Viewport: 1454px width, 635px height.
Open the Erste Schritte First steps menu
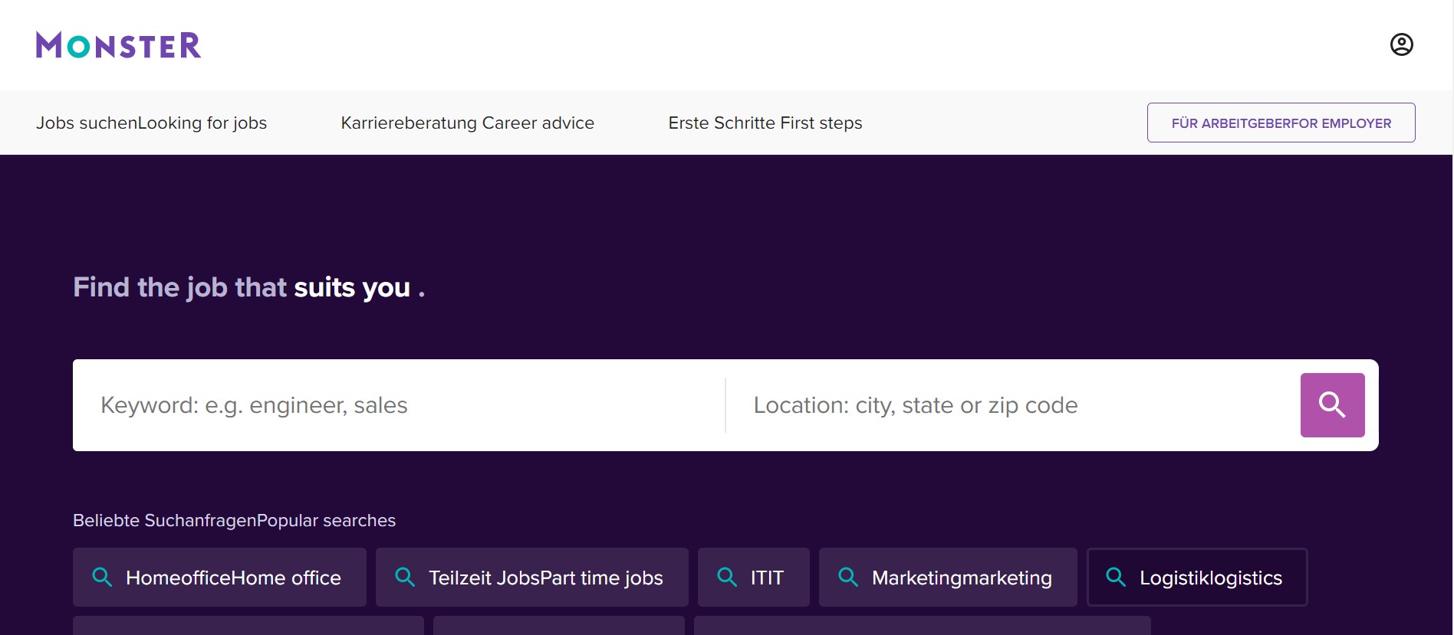click(x=765, y=123)
